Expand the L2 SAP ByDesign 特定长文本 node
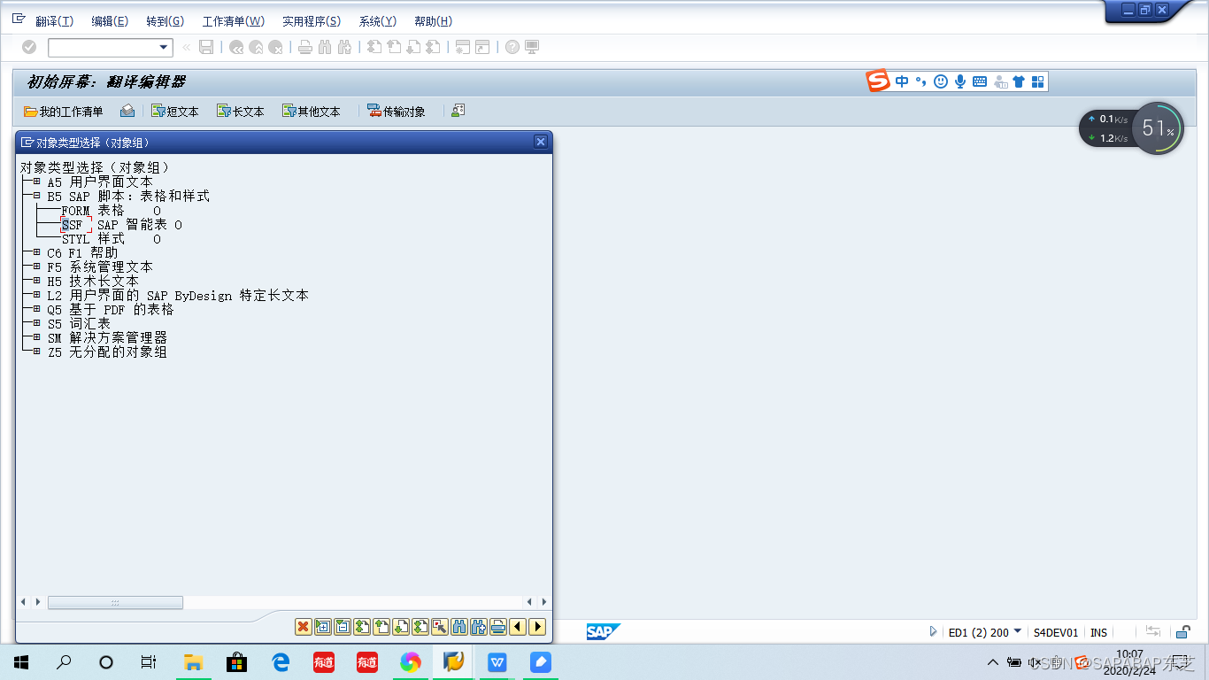This screenshot has height=680, width=1209. coord(36,295)
